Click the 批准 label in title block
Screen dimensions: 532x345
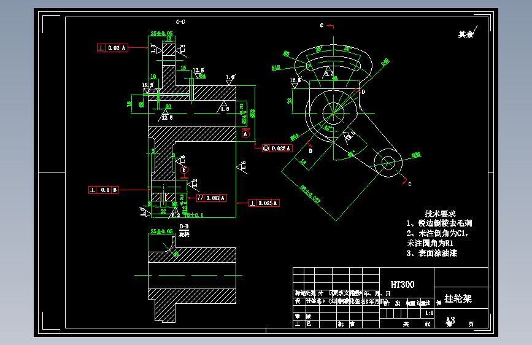point(346,324)
